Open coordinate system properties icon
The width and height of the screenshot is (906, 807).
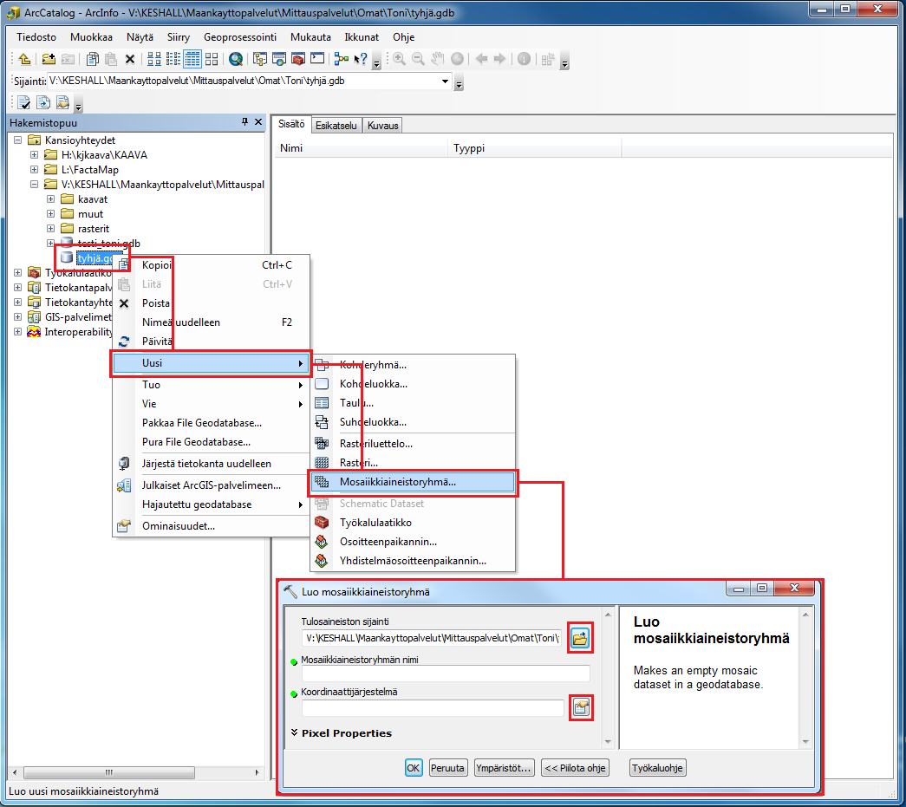coord(581,707)
